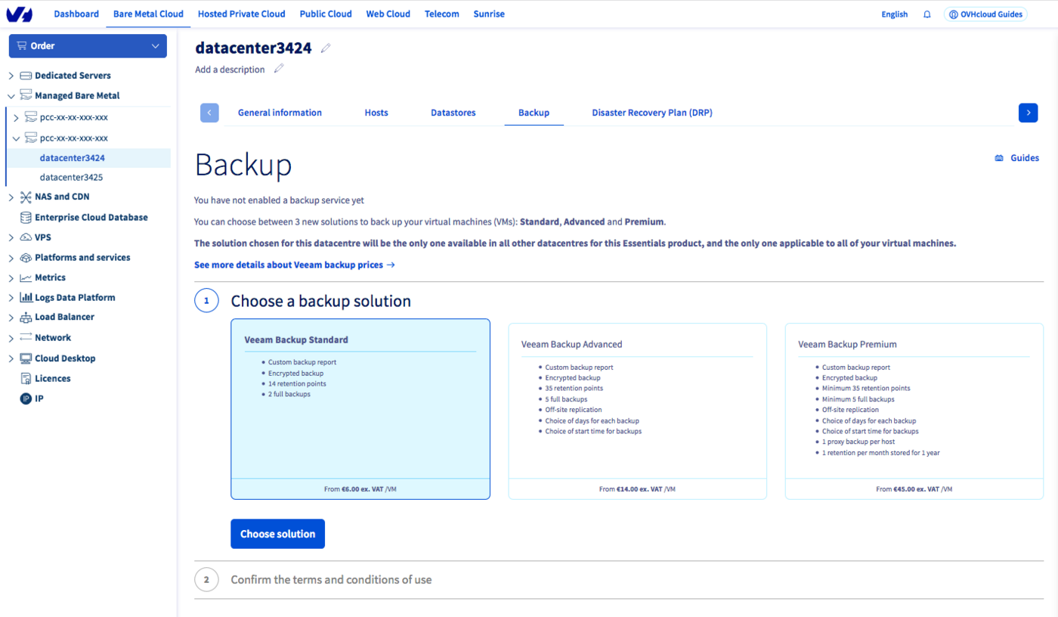Select the IP section icon in sidebar
The height and width of the screenshot is (617, 1058).
pos(25,398)
